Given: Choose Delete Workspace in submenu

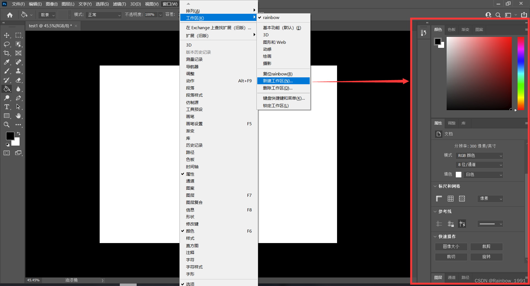Looking at the screenshot, I should tap(283, 88).
